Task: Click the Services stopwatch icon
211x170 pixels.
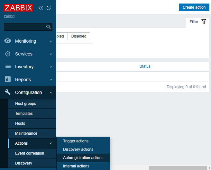Action: pyautogui.click(x=8, y=54)
